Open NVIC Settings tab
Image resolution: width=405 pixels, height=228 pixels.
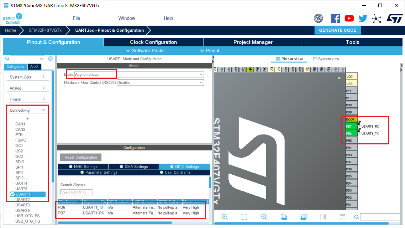[83, 166]
